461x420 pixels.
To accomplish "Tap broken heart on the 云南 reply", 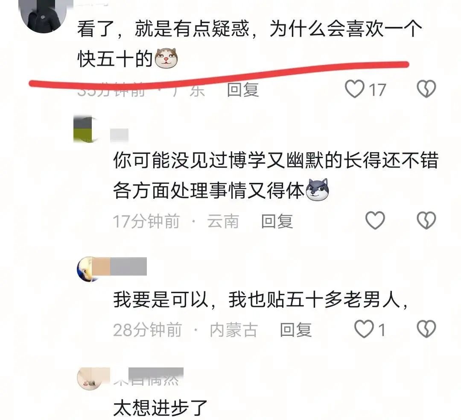I will 426,220.
